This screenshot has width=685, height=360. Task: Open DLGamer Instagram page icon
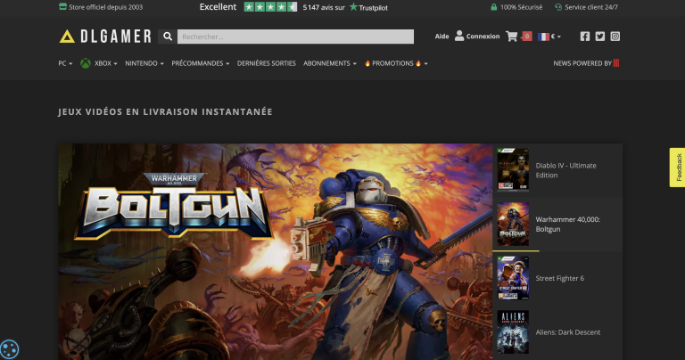(x=615, y=37)
